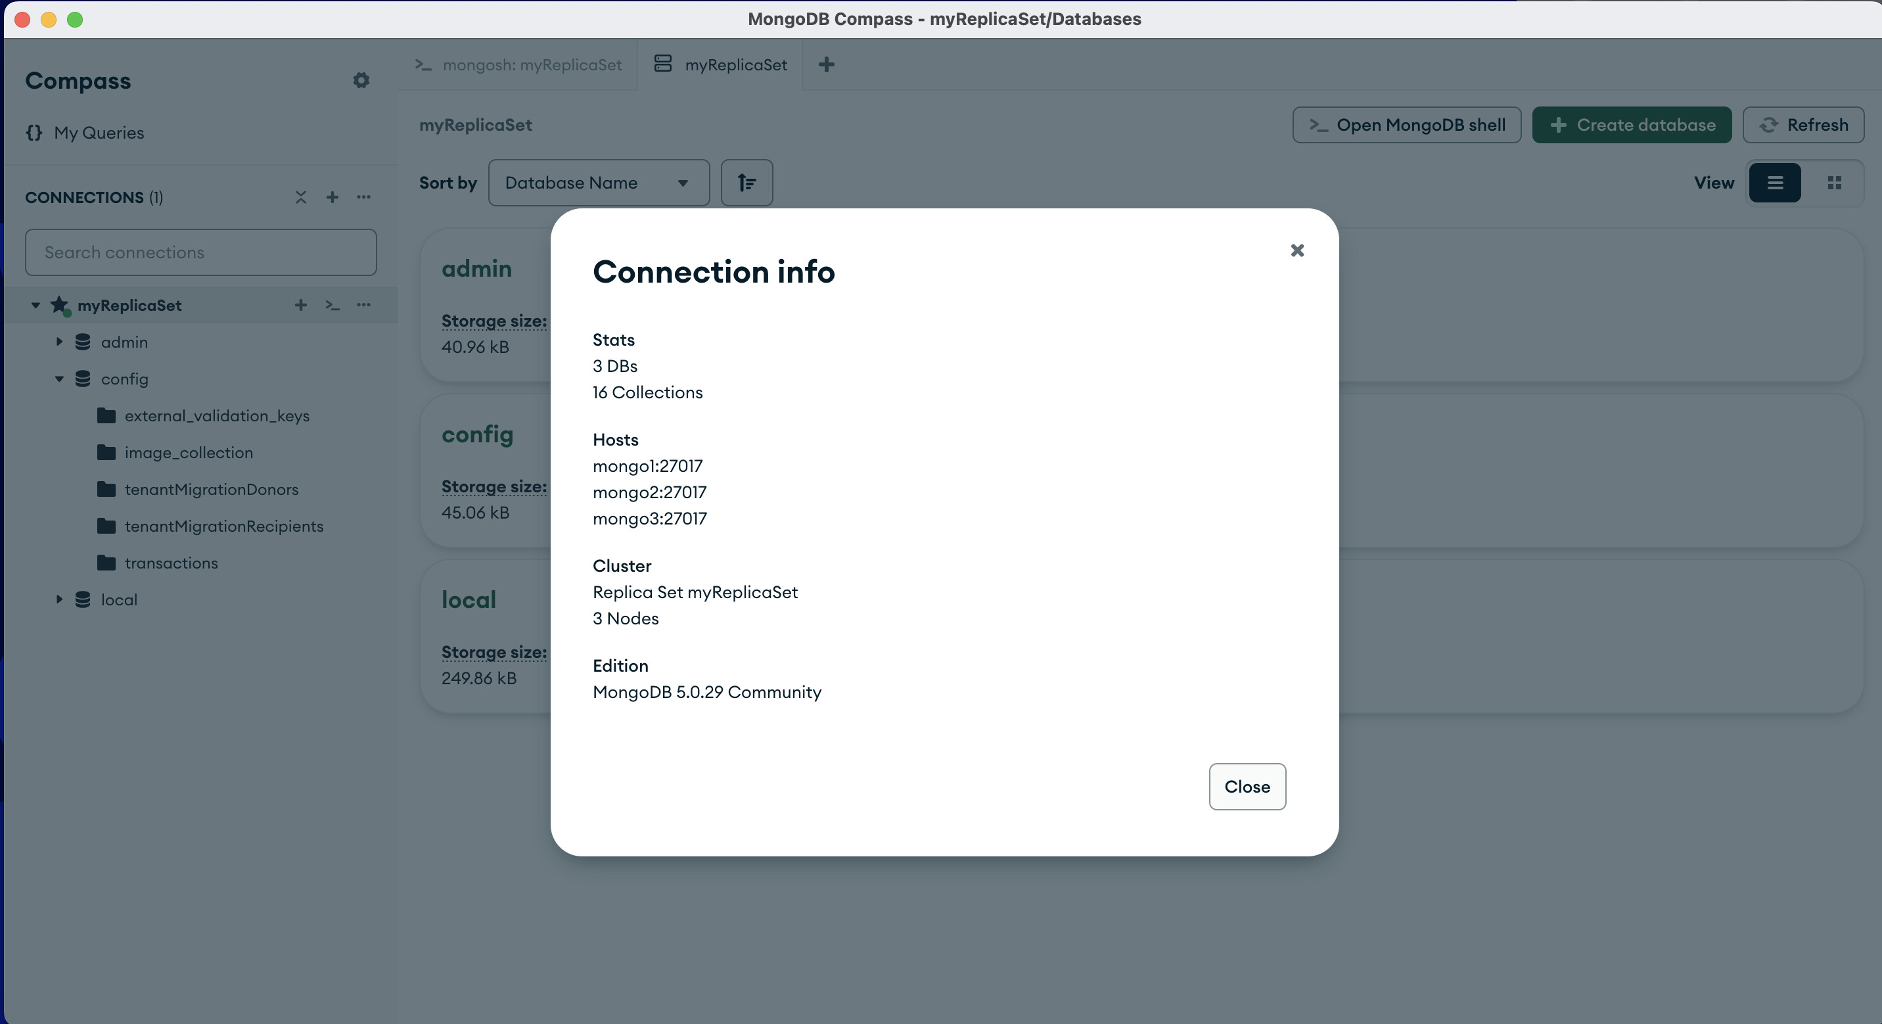Collapse the config database tree
The width and height of the screenshot is (1882, 1024).
[x=59, y=379]
